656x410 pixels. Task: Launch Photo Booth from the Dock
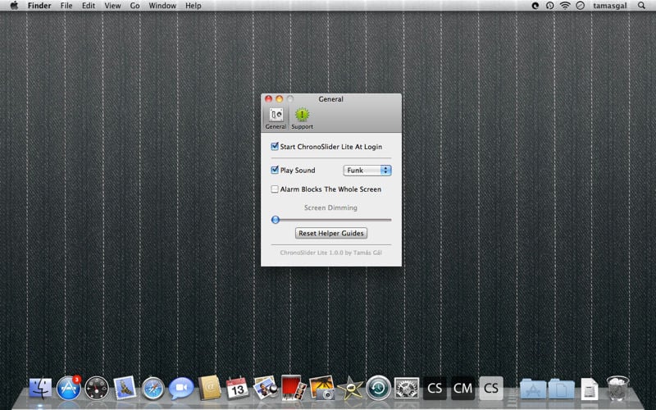294,387
